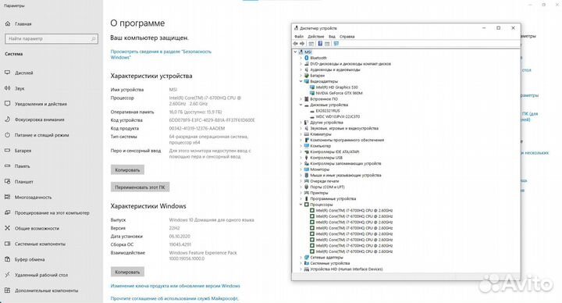Select the Мониторы category
This screenshot has width=562, height=303.
point(319,169)
